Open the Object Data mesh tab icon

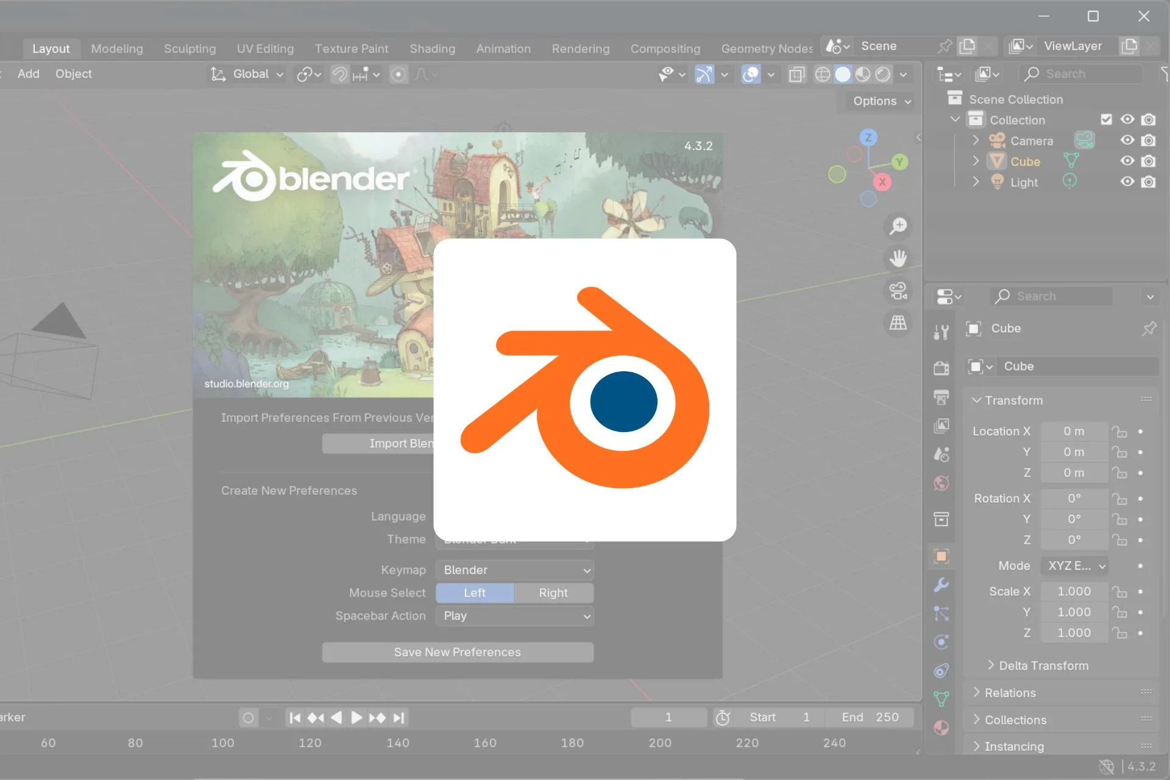pyautogui.click(x=941, y=699)
